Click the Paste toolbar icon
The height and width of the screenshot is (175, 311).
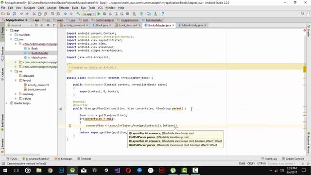(x=46, y=14)
